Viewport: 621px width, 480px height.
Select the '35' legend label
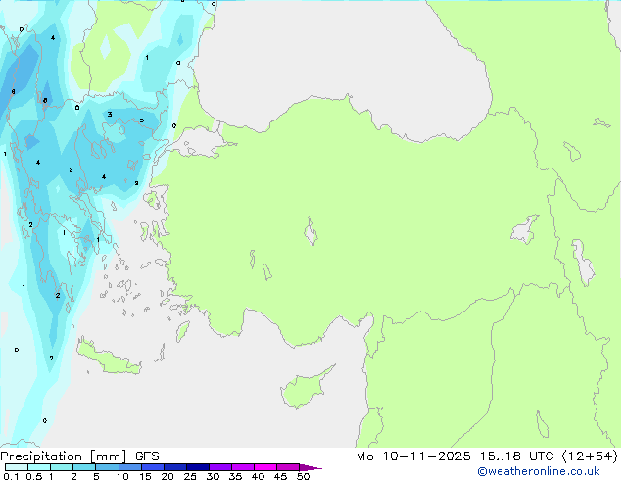point(235,476)
